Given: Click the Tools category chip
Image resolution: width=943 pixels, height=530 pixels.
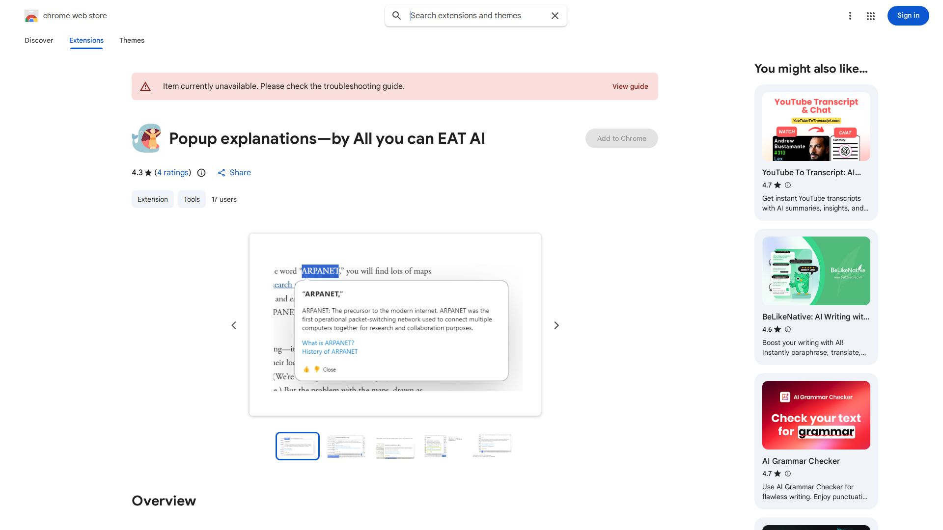Looking at the screenshot, I should click(x=192, y=199).
